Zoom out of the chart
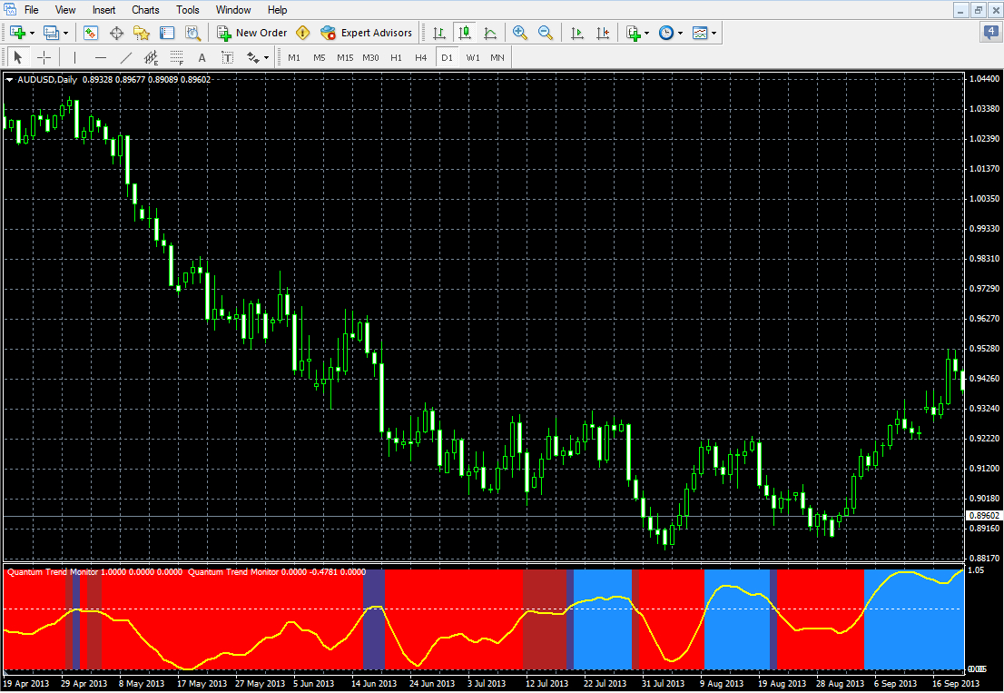Image resolution: width=1004 pixels, height=693 pixels. click(x=546, y=33)
